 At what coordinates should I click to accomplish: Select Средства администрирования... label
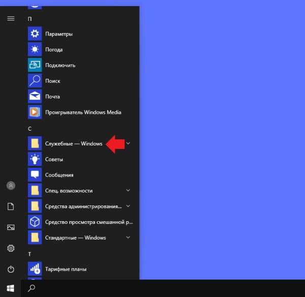[83, 206]
